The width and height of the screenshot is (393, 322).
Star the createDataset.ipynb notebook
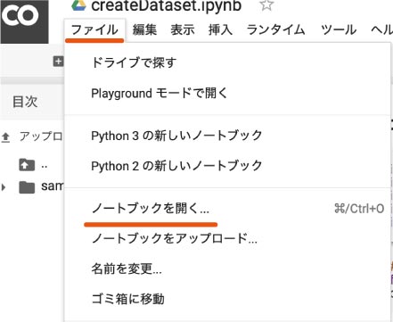pyautogui.click(x=266, y=5)
